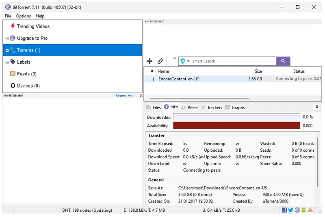Image resolution: width=325 pixels, height=217 pixels.
Task: Click the Devices phone icon
Action: click(x=13, y=86)
